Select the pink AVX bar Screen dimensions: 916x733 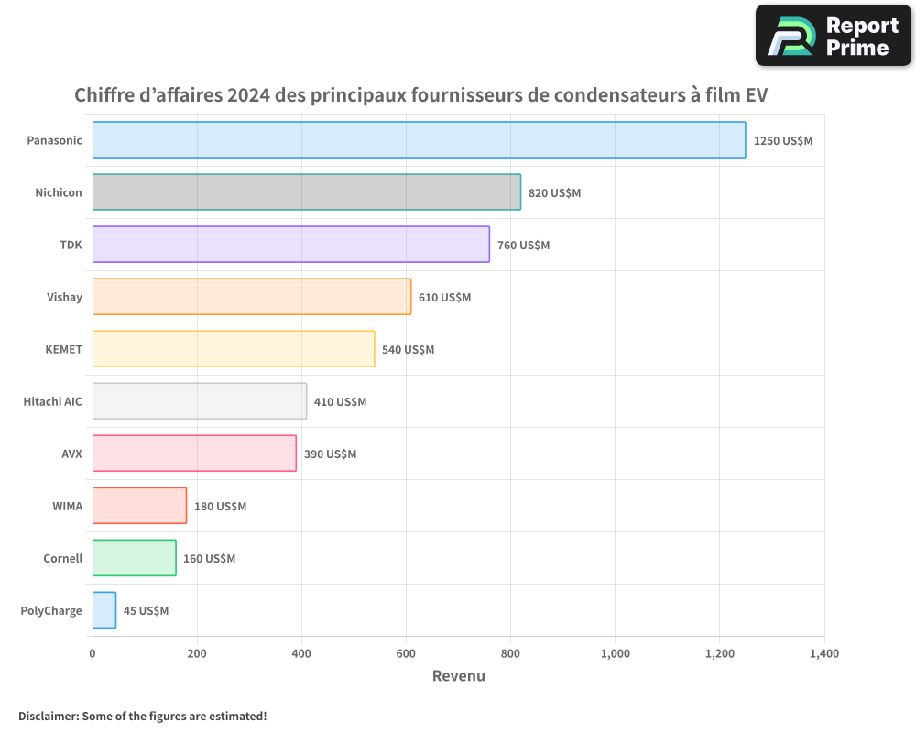pos(193,454)
